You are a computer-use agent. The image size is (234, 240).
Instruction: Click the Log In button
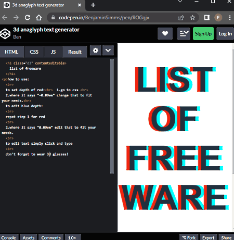click(225, 33)
